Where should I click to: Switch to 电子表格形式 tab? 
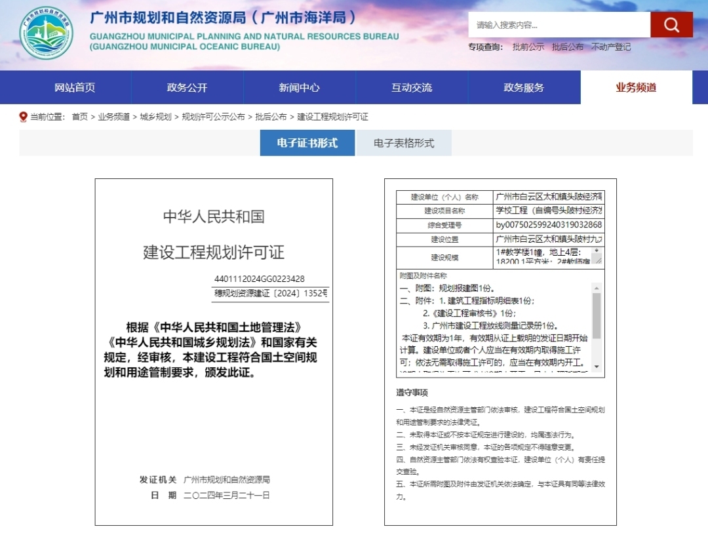point(403,143)
